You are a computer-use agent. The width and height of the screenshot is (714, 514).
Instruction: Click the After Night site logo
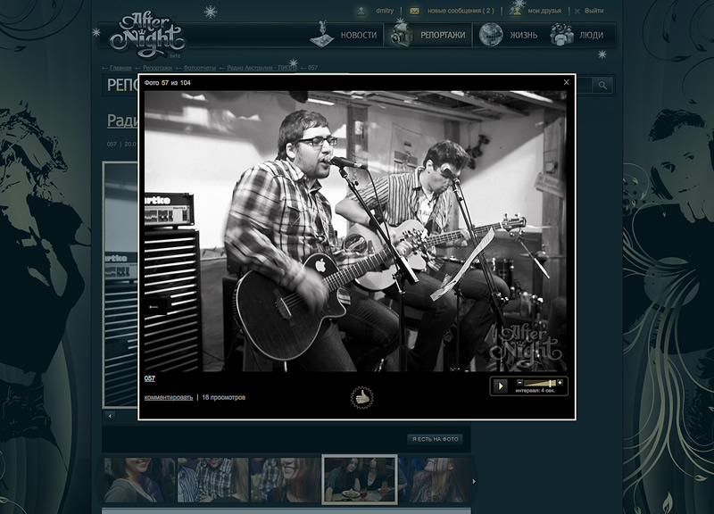pos(147,35)
